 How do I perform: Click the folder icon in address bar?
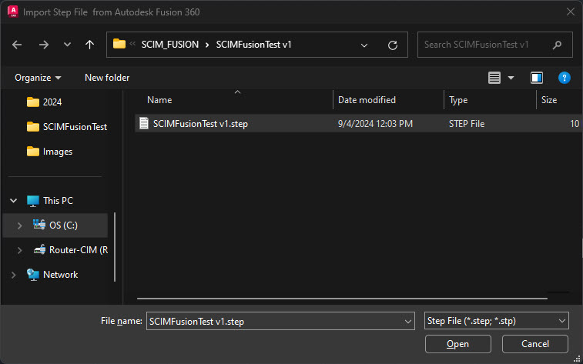(x=119, y=44)
